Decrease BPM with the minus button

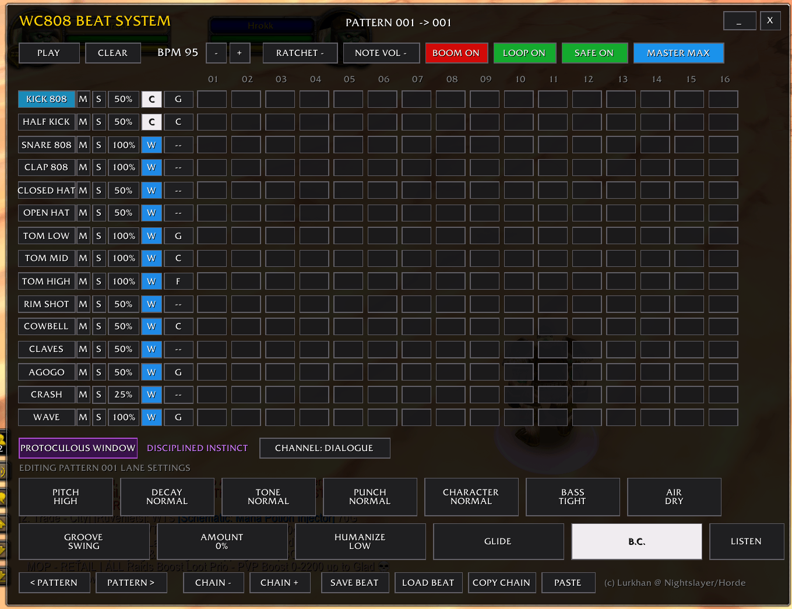(216, 53)
